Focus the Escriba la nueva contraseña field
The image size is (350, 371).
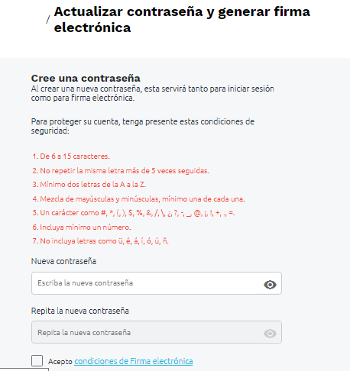(157, 283)
